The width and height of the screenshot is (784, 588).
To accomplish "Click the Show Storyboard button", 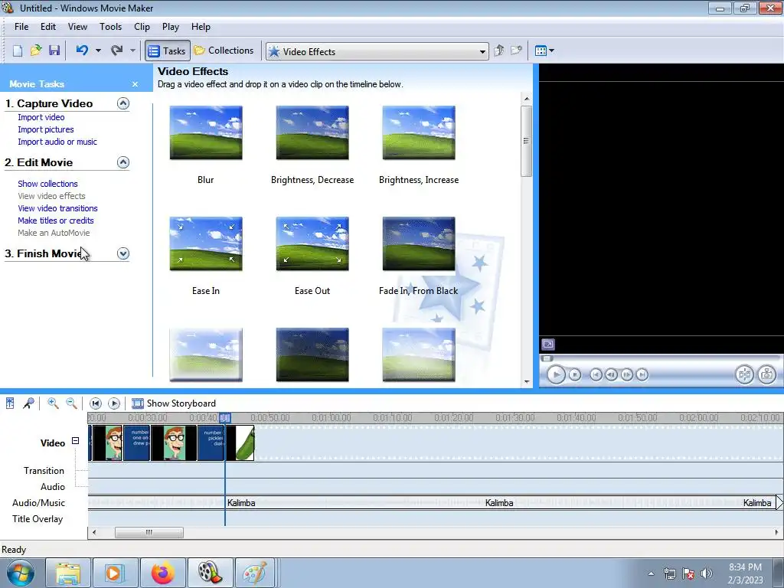I will (x=174, y=403).
